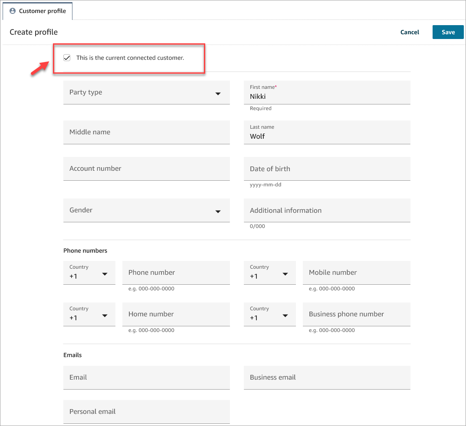
Task: Open the Party type dropdown arrow
Action: pyautogui.click(x=218, y=94)
